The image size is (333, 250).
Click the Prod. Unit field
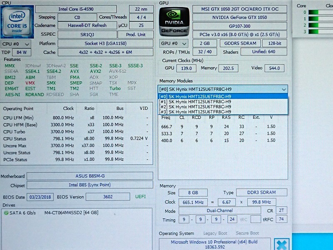point(136,35)
